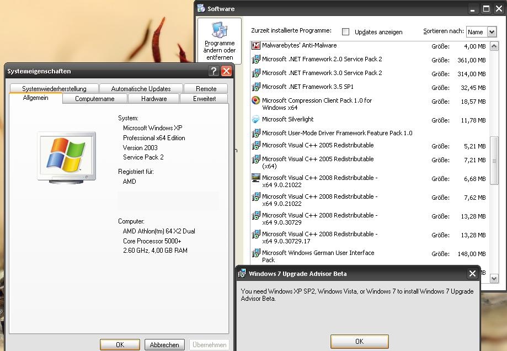The width and height of the screenshot is (507, 351).
Task: Click the Übernehmen button
Action: [209, 344]
